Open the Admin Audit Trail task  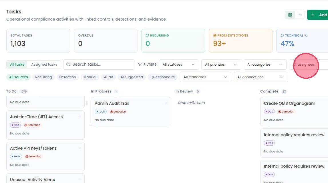click(131, 112)
